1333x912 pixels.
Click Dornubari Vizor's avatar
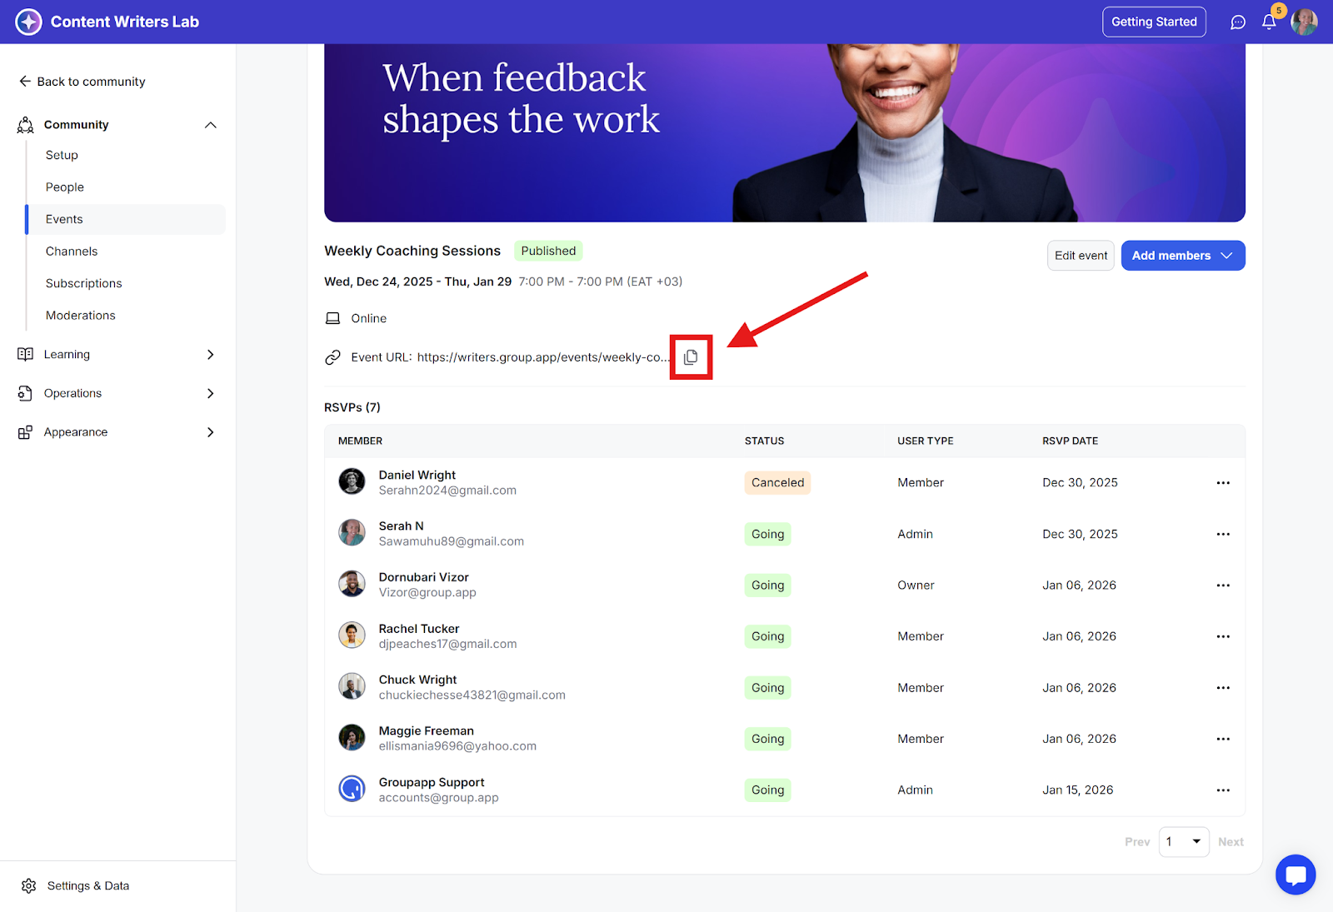tap(352, 584)
